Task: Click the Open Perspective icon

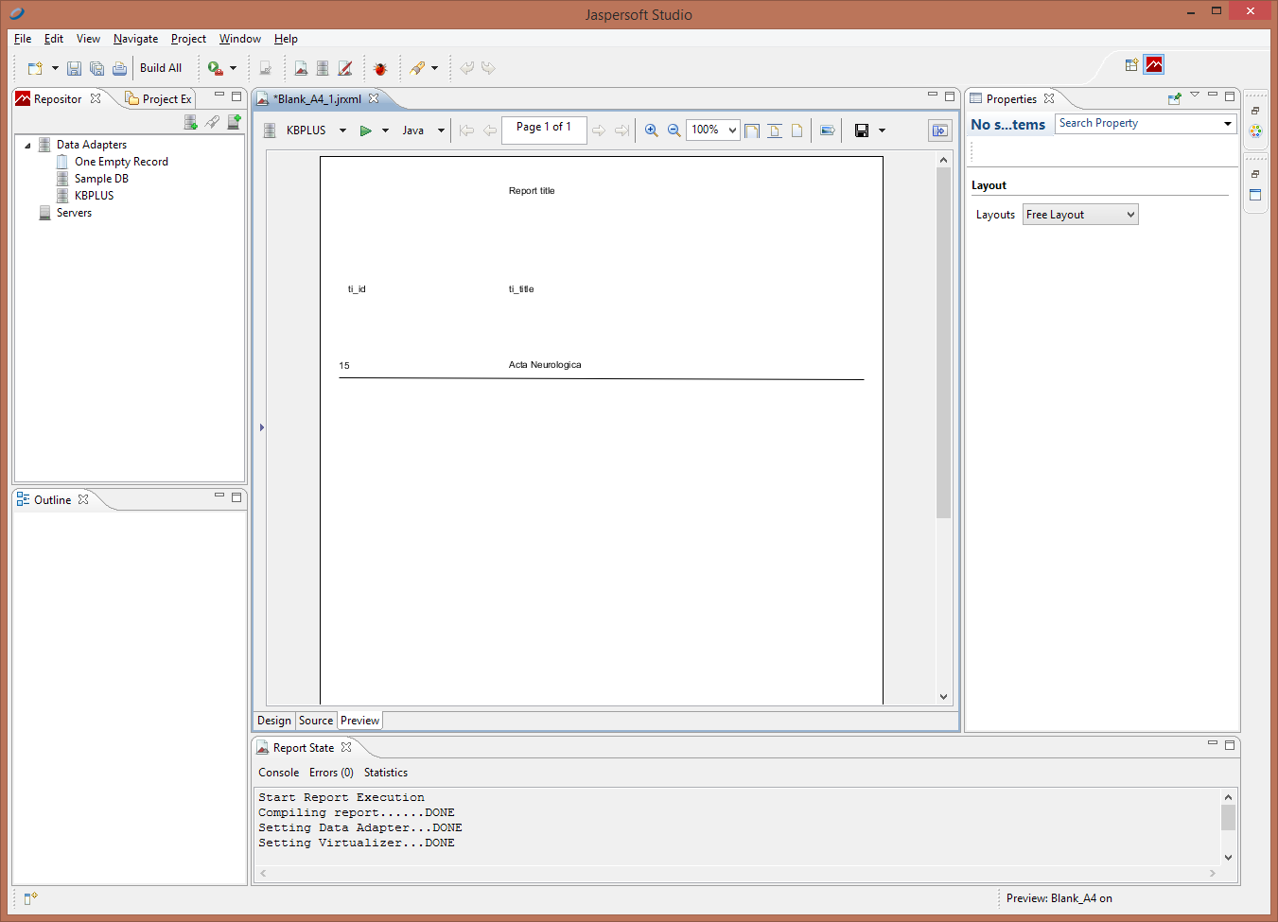Action: pyautogui.click(x=1131, y=64)
